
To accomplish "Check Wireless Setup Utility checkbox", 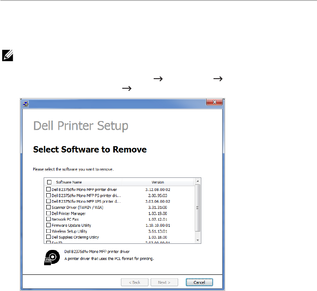I will coord(48,231).
